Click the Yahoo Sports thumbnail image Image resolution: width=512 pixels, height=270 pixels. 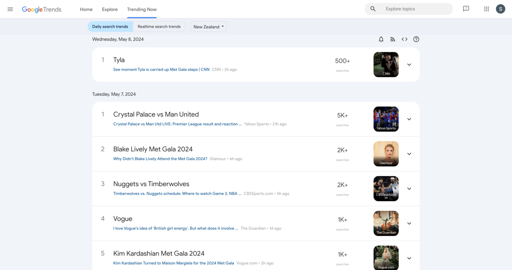click(x=386, y=119)
